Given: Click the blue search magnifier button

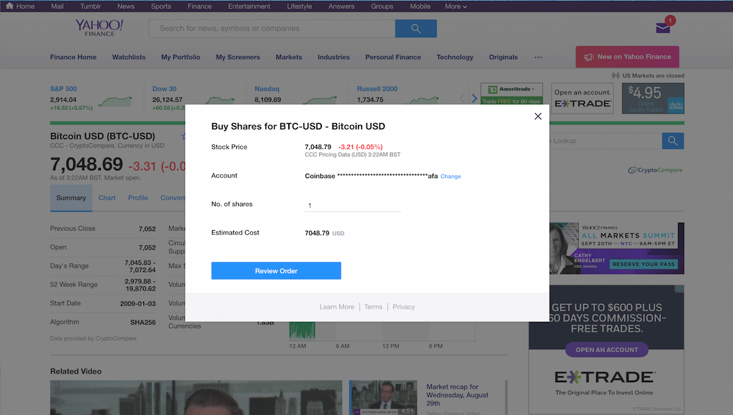Looking at the screenshot, I should (416, 28).
